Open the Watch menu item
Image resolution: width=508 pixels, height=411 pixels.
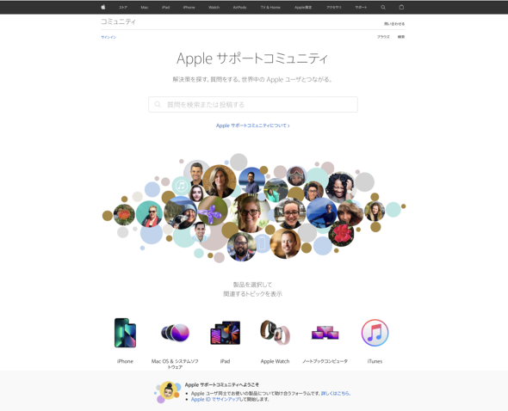214,8
